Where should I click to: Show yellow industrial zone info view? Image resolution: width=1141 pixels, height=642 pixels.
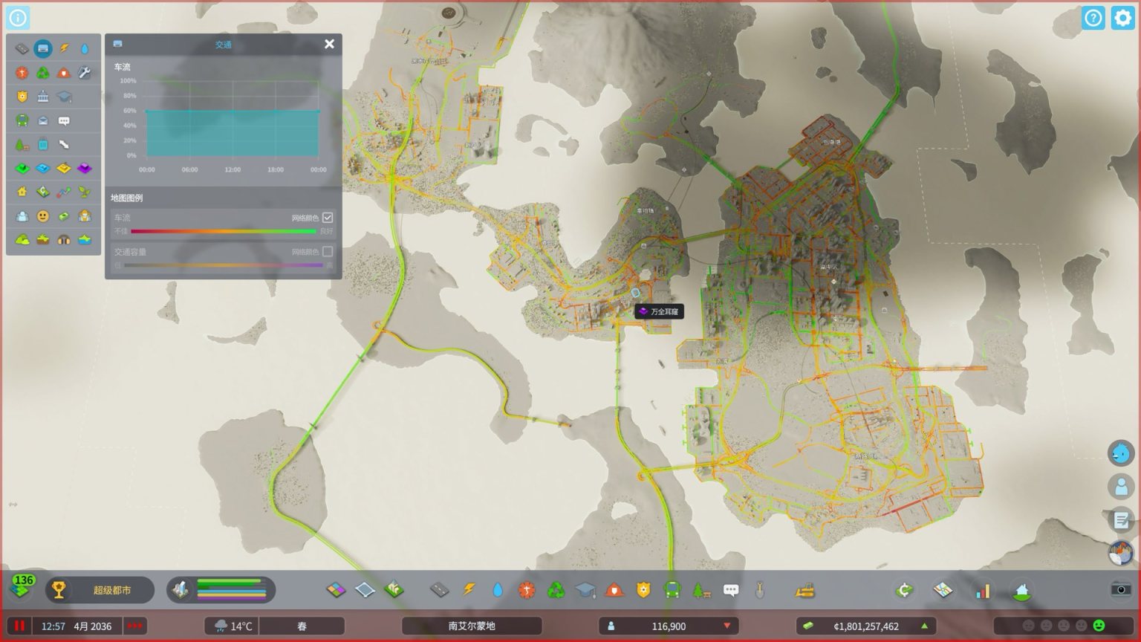click(64, 168)
